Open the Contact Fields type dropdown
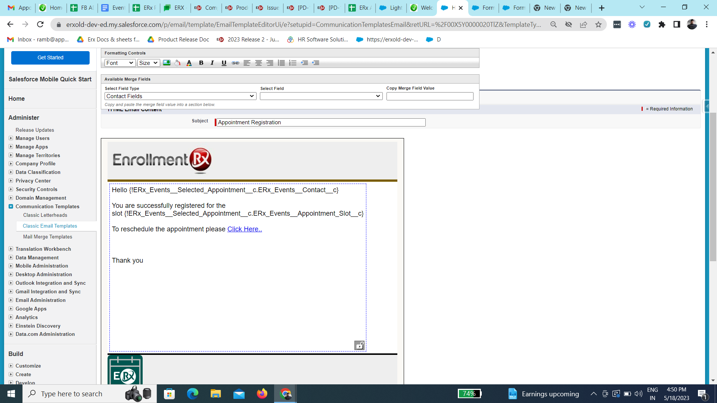This screenshot has height=403, width=717. pyautogui.click(x=180, y=96)
